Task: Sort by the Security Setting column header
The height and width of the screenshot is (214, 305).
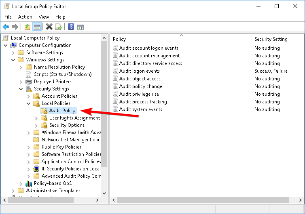Action: click(271, 39)
